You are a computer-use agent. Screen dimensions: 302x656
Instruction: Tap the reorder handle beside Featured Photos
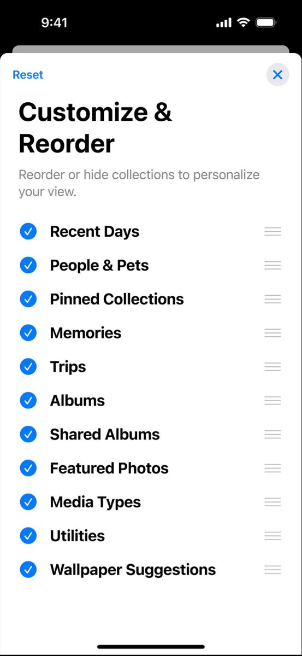(273, 468)
